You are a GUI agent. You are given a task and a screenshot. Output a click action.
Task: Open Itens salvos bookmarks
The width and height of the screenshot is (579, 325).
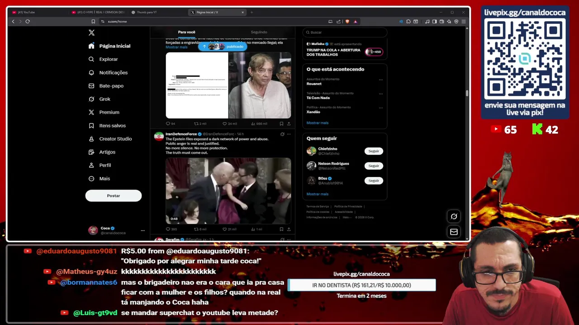coord(107,125)
